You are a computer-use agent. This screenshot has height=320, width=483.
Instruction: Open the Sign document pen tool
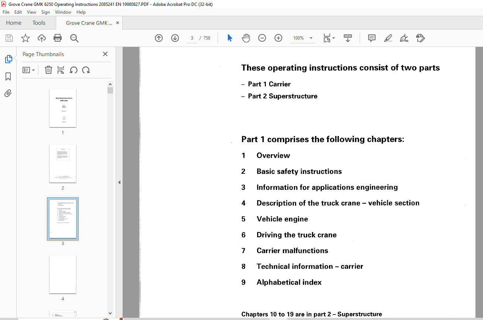(404, 38)
